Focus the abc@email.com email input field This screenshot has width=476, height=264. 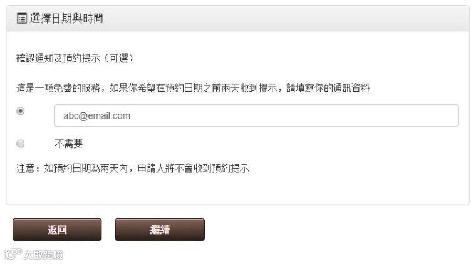click(x=257, y=115)
